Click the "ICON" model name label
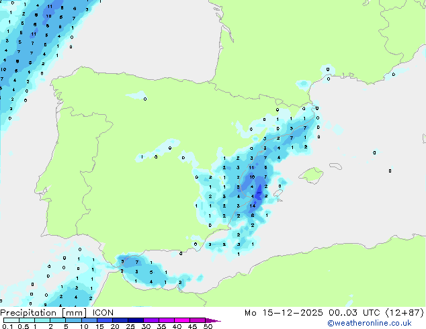This screenshot has width=426, height=329. pyautogui.click(x=103, y=313)
